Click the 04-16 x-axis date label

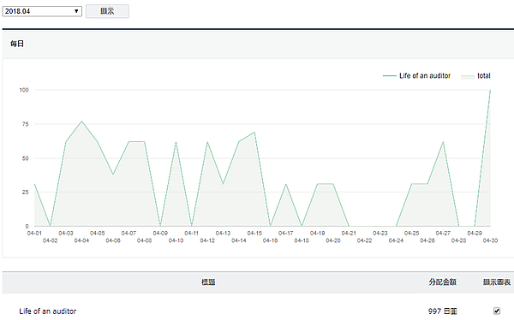tap(270, 240)
